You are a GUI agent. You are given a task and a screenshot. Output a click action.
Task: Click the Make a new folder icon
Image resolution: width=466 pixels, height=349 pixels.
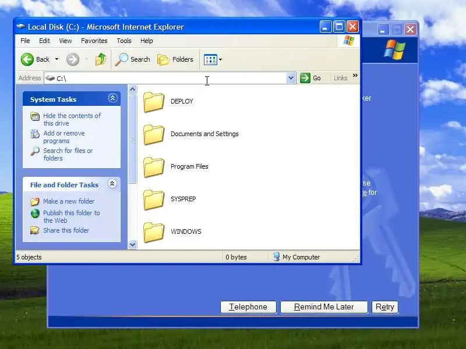(x=35, y=201)
